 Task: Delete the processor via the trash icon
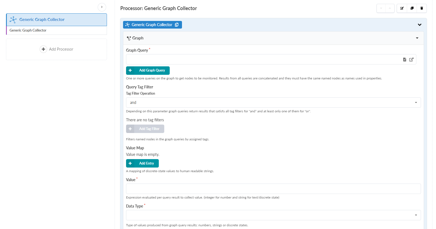click(422, 8)
